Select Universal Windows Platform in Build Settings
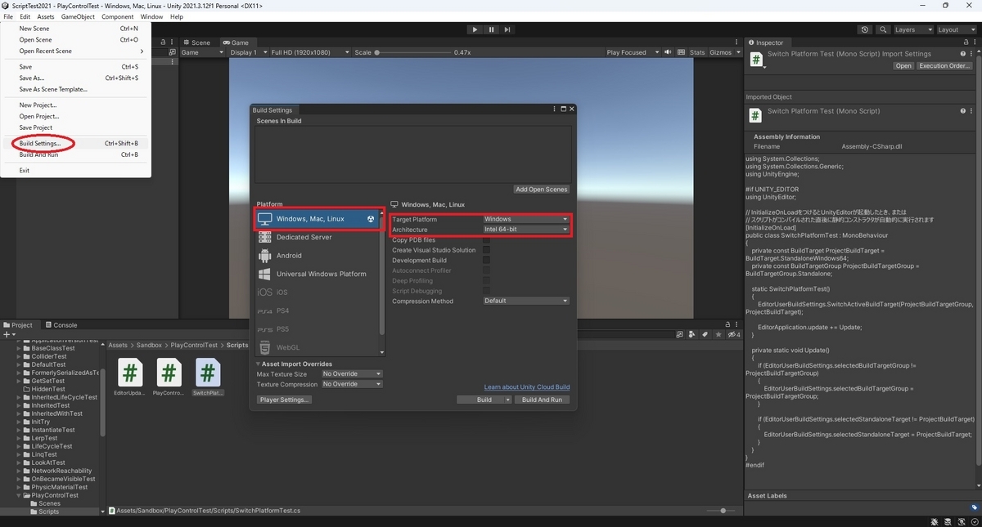The width and height of the screenshot is (982, 527). (x=316, y=274)
